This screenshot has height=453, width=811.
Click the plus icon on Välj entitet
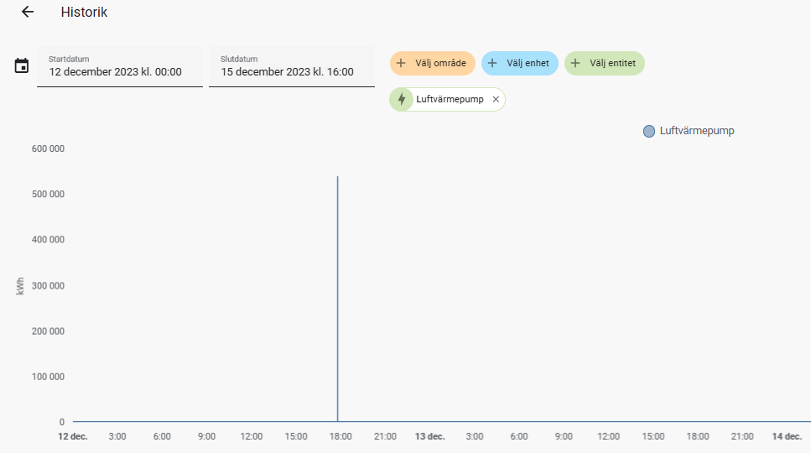coord(575,63)
